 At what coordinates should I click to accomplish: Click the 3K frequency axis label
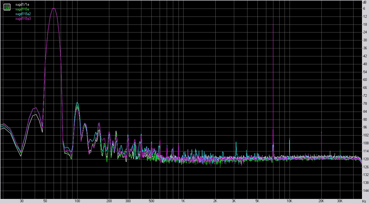click(234, 201)
